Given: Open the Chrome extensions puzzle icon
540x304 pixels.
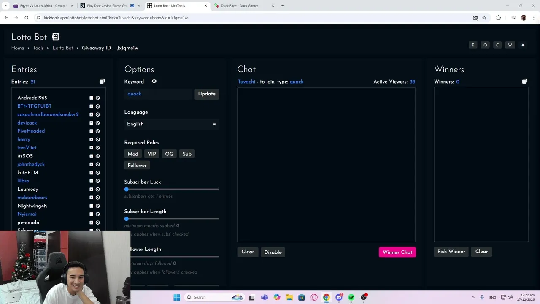Looking at the screenshot, I should tap(498, 18).
